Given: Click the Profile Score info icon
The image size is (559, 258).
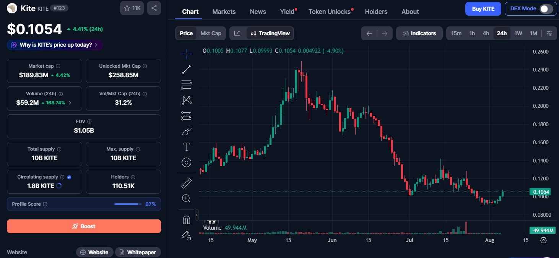Looking at the screenshot, I should point(45,204).
